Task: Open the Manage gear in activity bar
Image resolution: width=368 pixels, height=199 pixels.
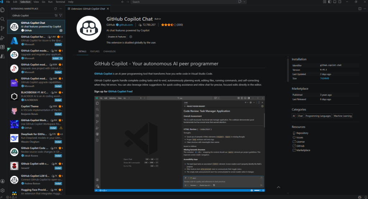Action: [x=3, y=190]
